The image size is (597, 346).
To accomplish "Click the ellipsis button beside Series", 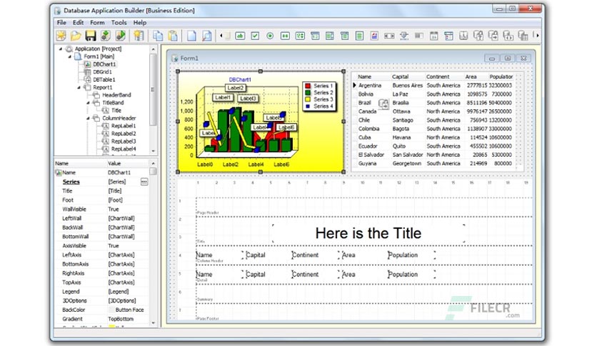I will 144,182.
